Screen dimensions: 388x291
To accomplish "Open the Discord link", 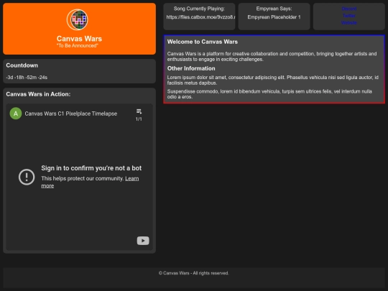I will pyautogui.click(x=349, y=9).
